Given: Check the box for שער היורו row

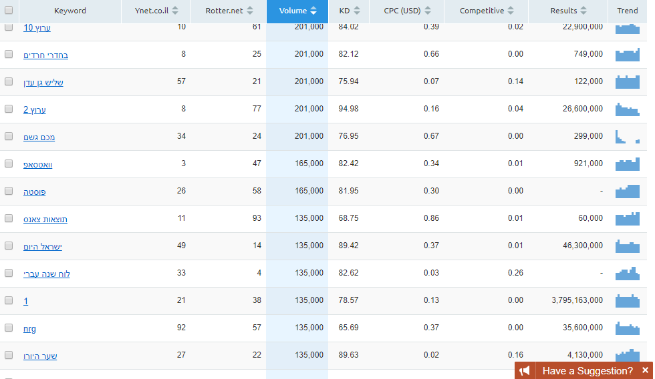Looking at the screenshot, I should [9, 355].
